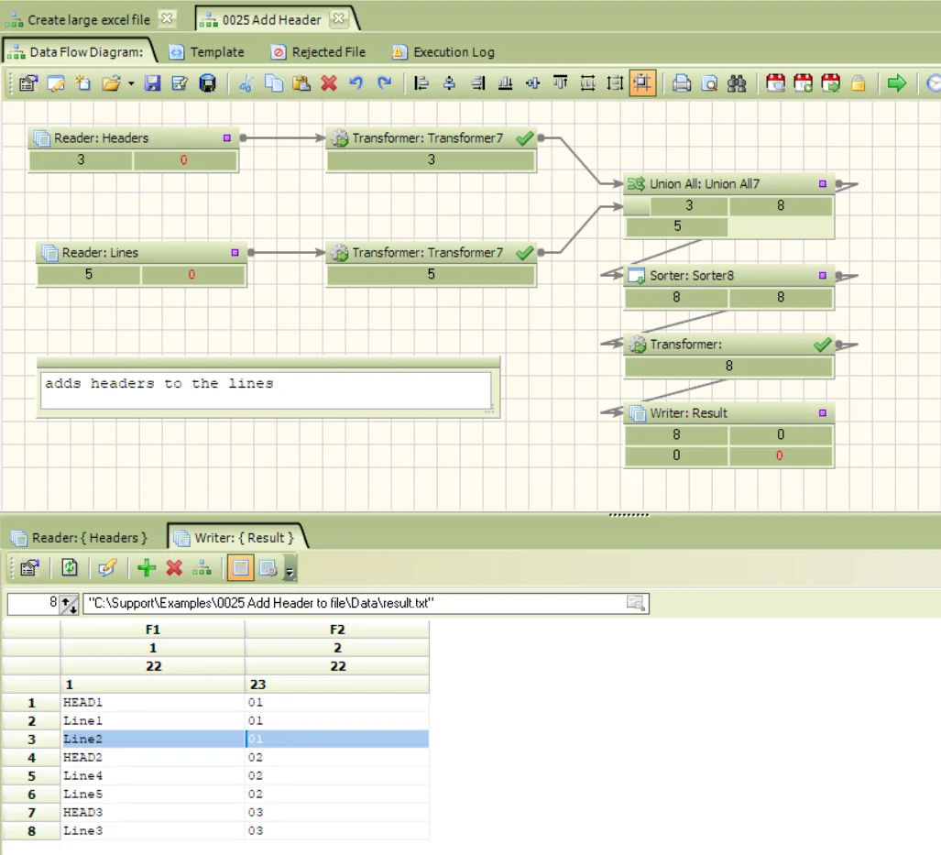
Task: Click the properties icon in main toolbar
Action: [27, 82]
